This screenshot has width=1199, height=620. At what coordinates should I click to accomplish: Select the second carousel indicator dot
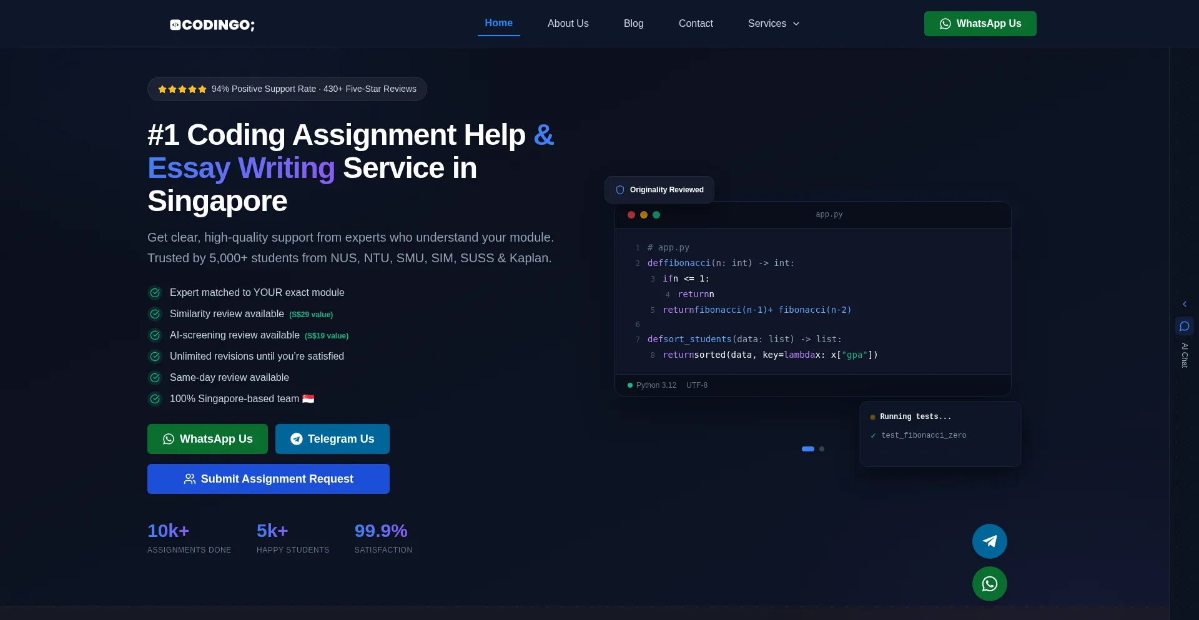point(822,449)
